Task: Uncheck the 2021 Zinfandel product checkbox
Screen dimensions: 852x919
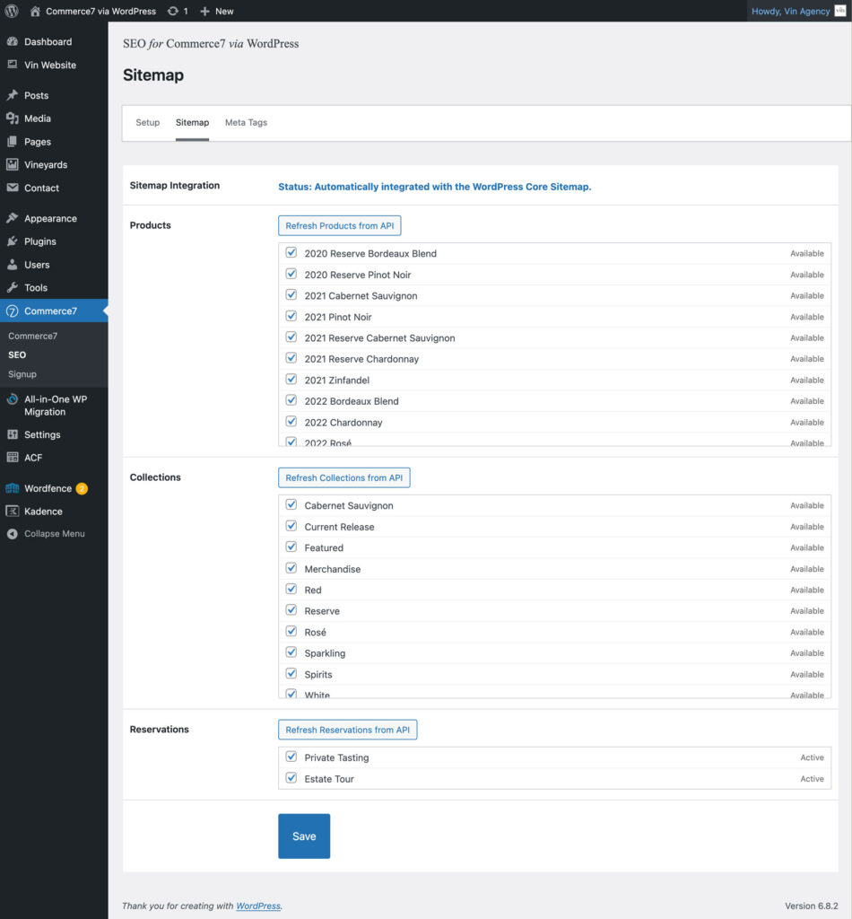Action: [291, 380]
